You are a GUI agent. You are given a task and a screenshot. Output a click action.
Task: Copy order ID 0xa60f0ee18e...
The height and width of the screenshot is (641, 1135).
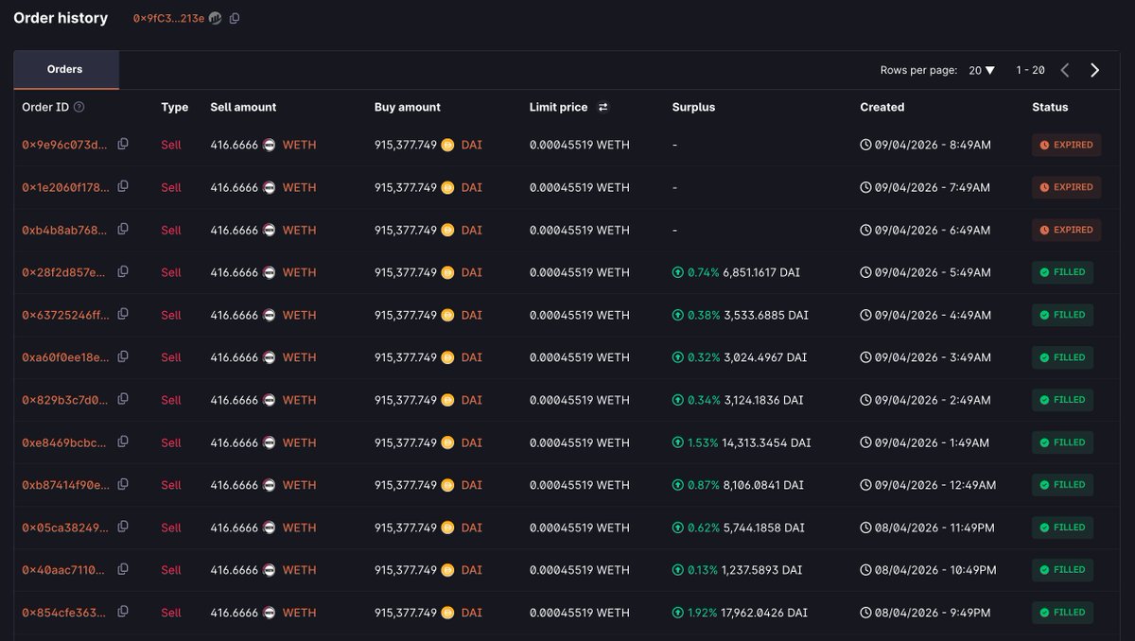pyautogui.click(x=123, y=356)
